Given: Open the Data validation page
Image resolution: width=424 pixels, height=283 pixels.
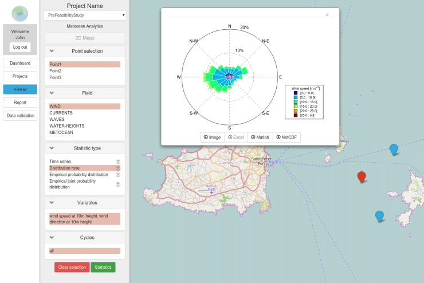Looking at the screenshot, I should (20, 116).
